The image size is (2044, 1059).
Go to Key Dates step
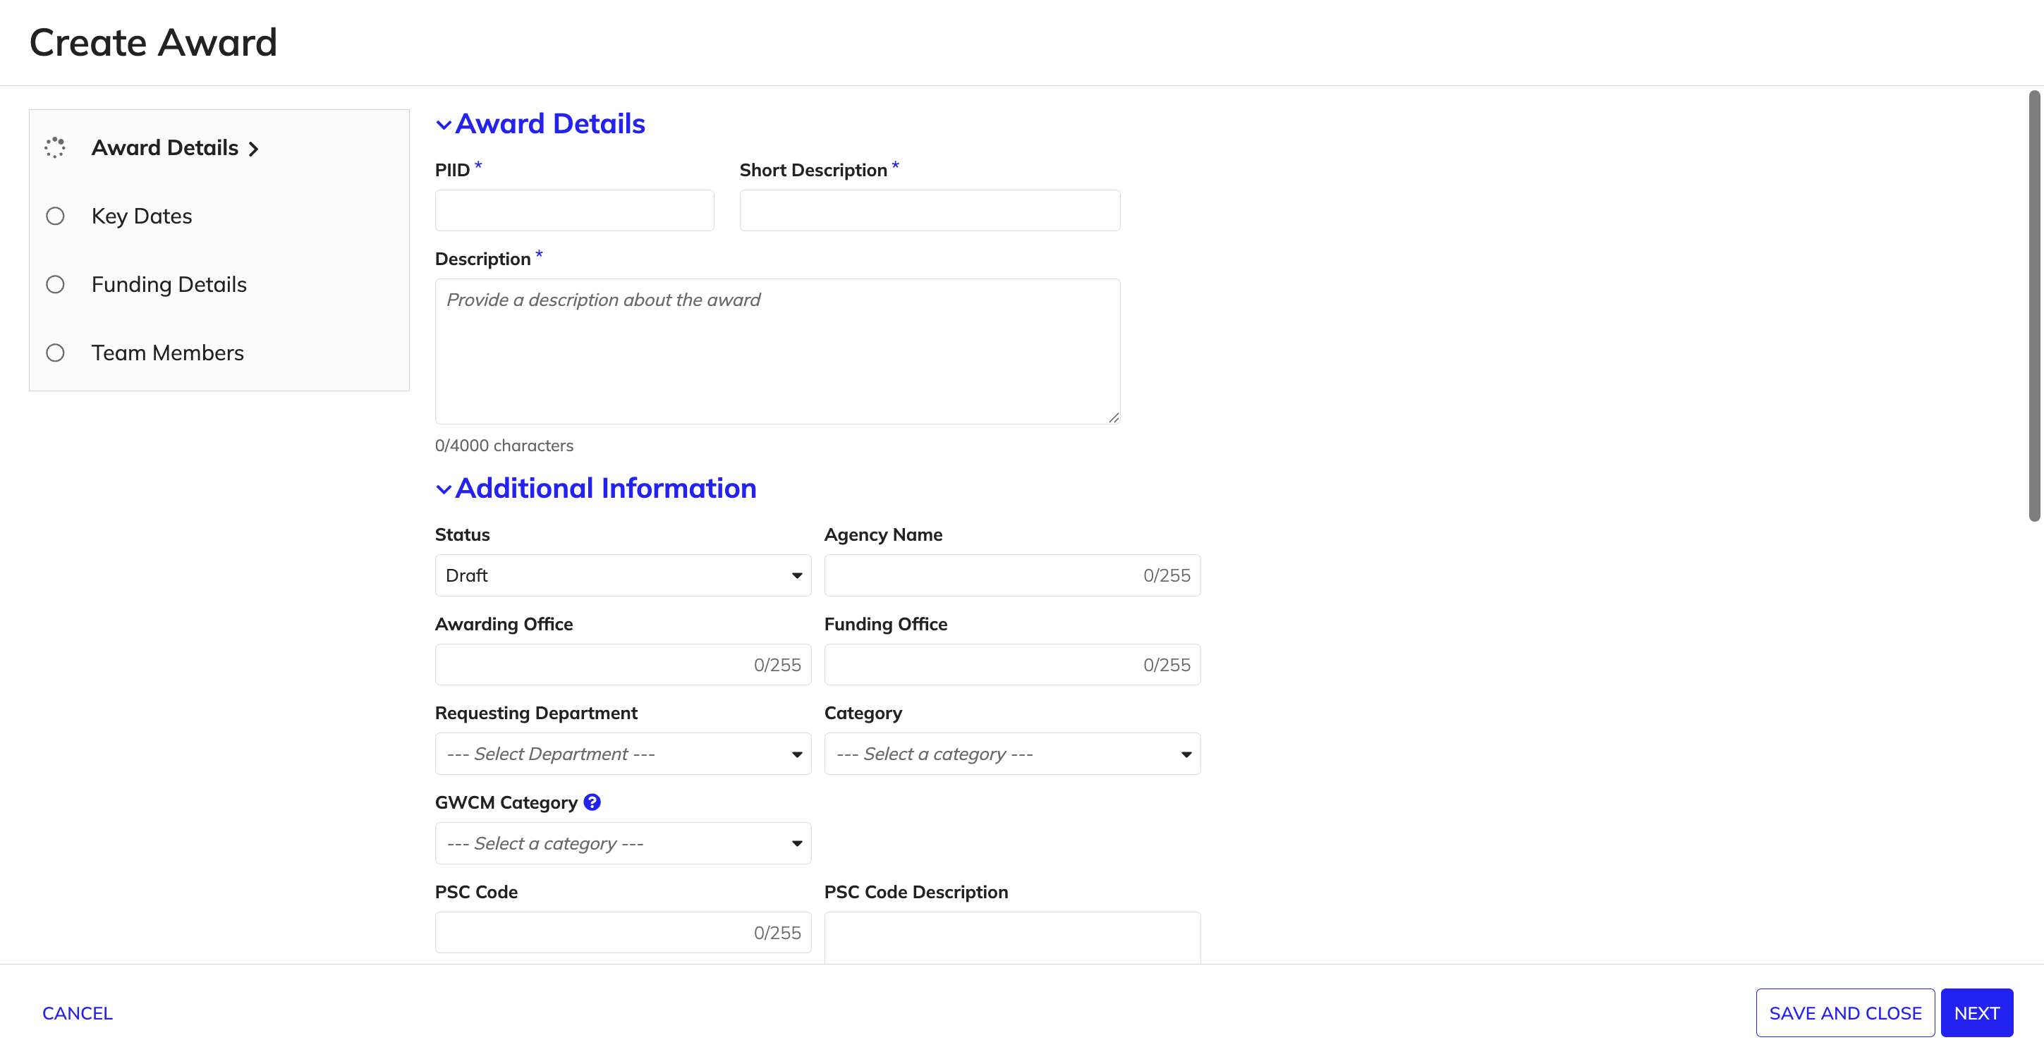click(141, 216)
